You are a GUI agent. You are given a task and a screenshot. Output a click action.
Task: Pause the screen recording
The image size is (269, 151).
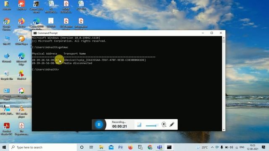99,125
